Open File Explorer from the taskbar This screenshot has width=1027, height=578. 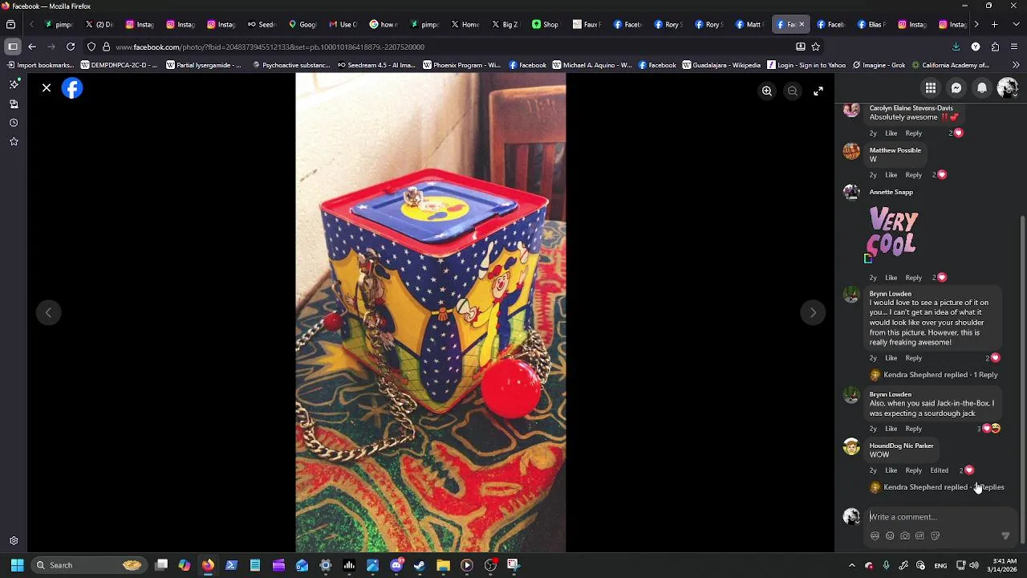[443, 565]
